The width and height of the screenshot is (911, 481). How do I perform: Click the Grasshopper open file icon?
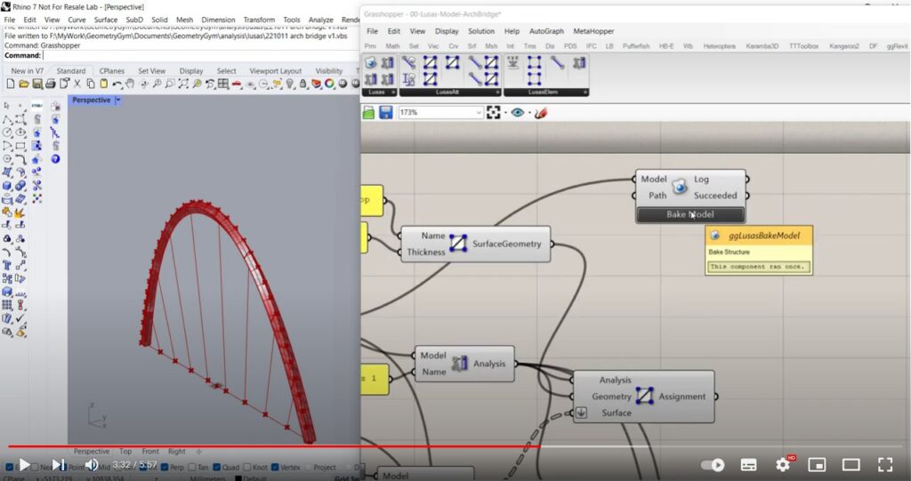pyautogui.click(x=369, y=113)
